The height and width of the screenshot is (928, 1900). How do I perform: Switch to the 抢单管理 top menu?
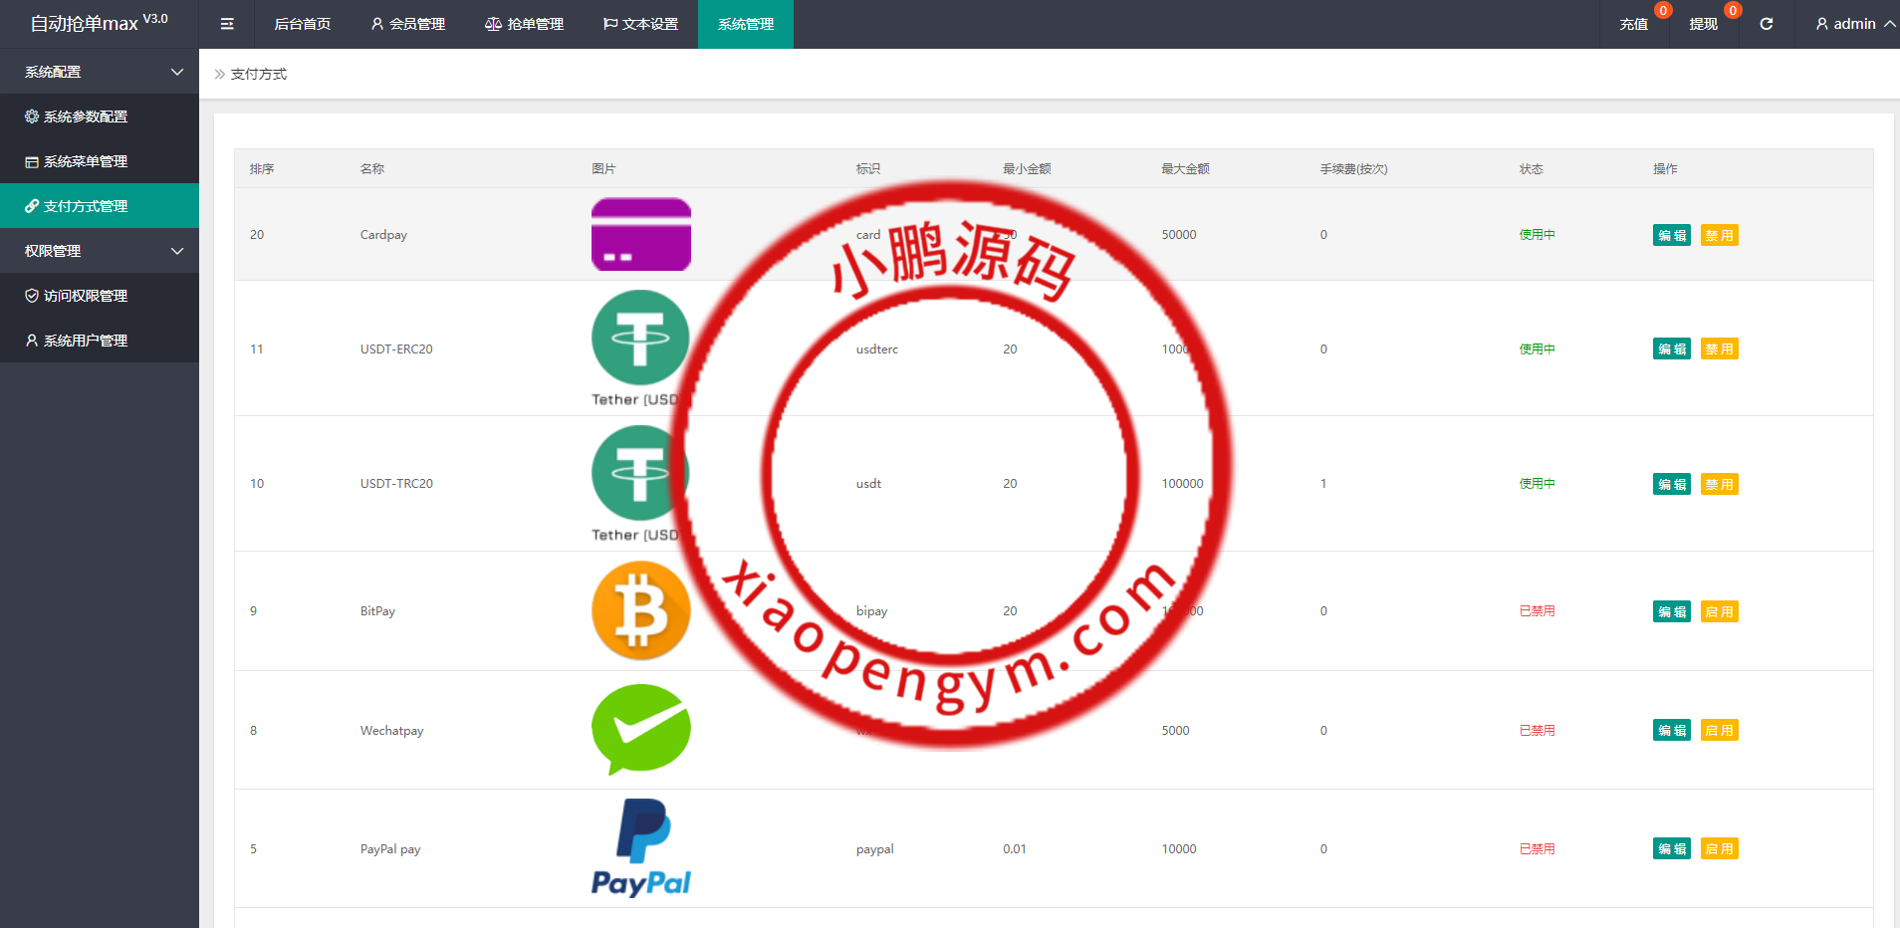524,24
